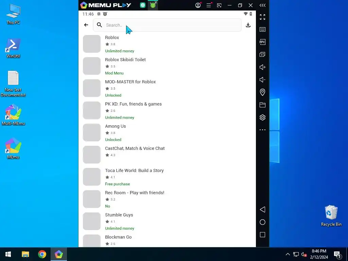348x261 pixels.
Task: Open Toca Life World: Build a Story
Action: (167, 177)
